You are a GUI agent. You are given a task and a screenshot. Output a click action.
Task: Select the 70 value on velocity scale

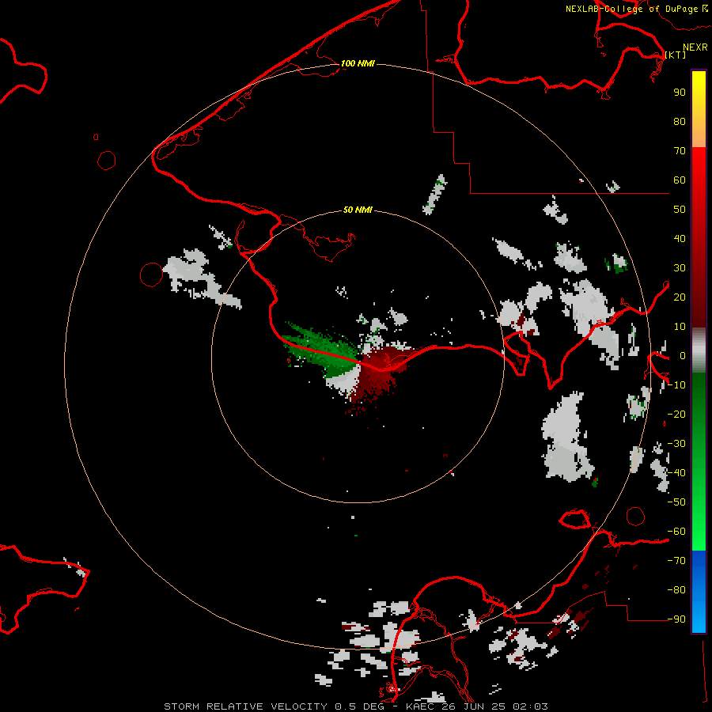click(x=680, y=151)
